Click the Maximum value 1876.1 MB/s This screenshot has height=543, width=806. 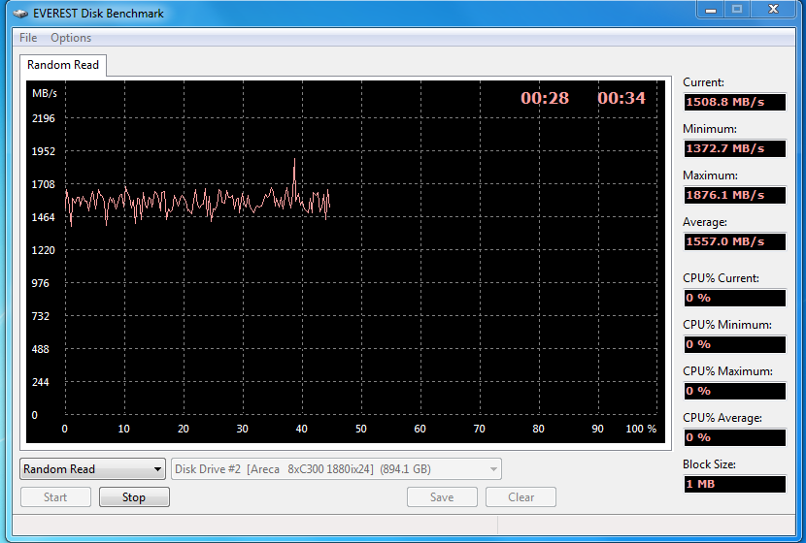pos(734,195)
